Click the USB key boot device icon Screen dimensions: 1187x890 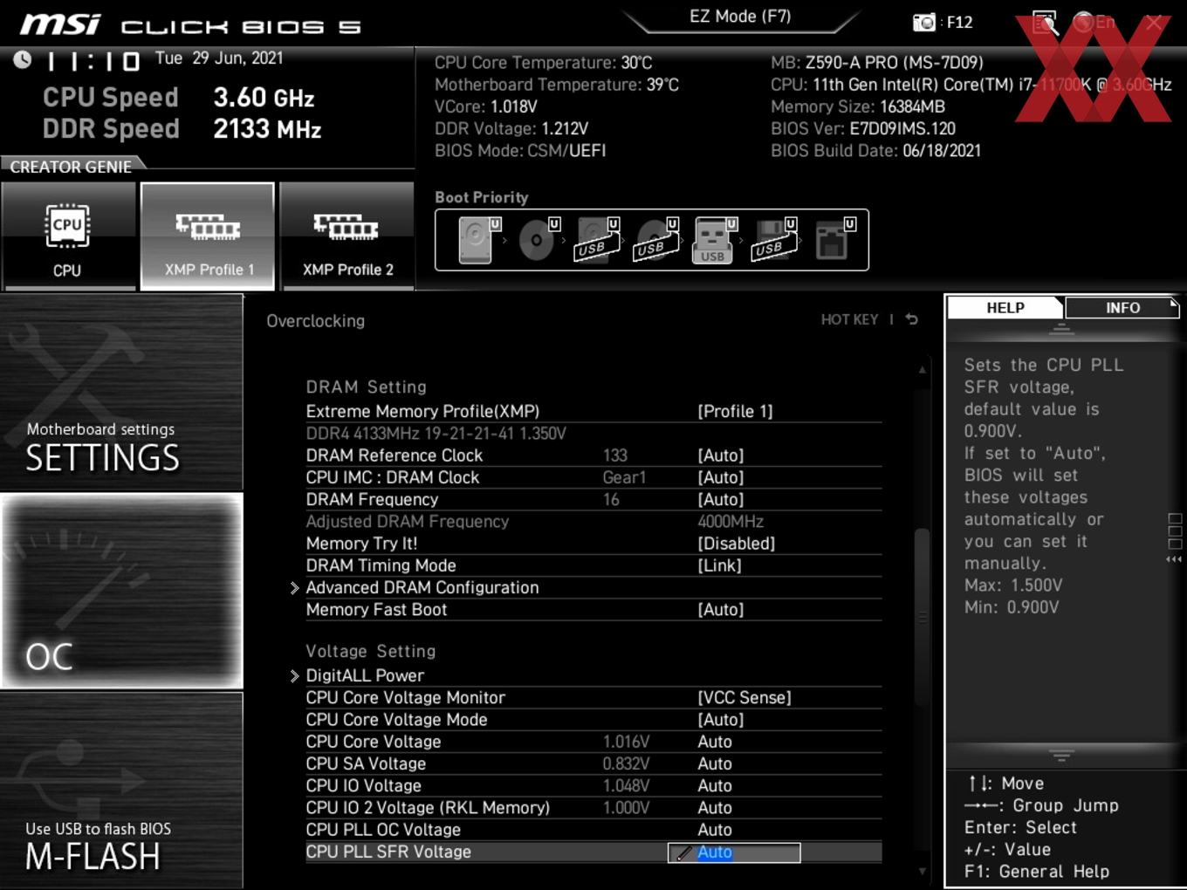(x=715, y=240)
